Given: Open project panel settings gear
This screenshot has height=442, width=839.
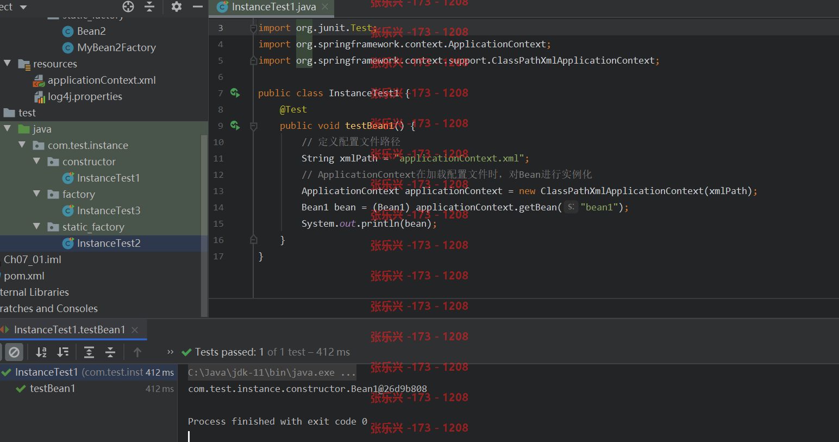Looking at the screenshot, I should (x=177, y=7).
